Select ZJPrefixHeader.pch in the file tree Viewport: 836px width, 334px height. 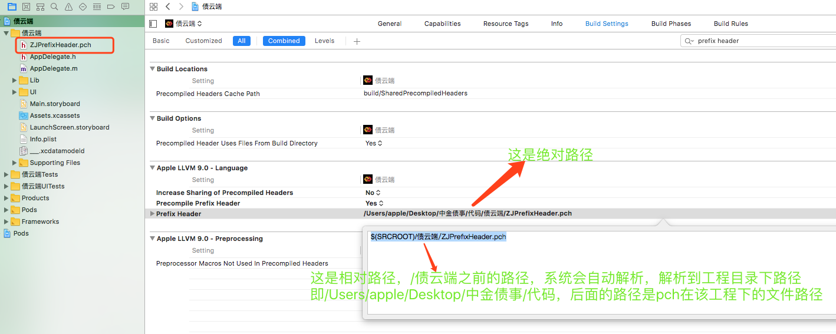pos(60,45)
